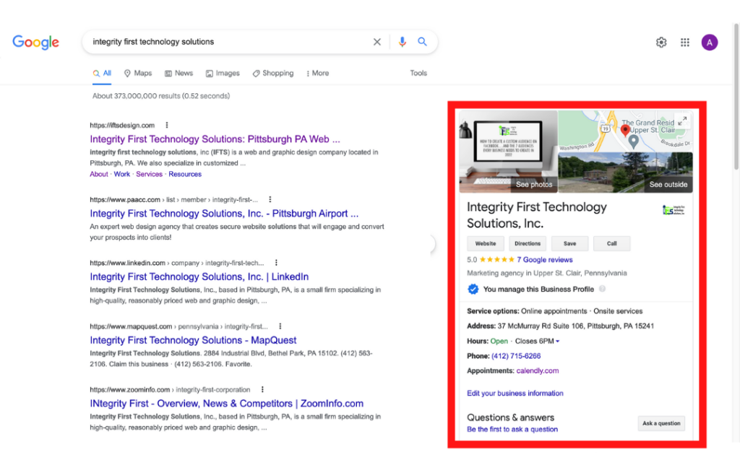The image size is (740, 465).
Task: Open the More search categories menu
Action: pyautogui.click(x=318, y=73)
